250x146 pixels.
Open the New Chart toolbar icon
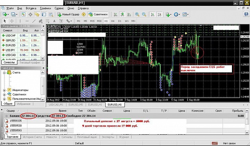pyautogui.click(x=5, y=15)
